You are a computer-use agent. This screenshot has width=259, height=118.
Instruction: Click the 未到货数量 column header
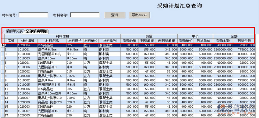pyautogui.click(x=166, y=41)
